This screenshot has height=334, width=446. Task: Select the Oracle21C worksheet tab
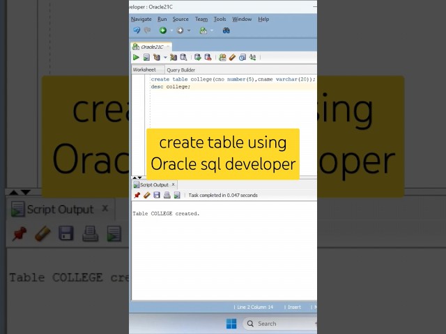pos(152,47)
